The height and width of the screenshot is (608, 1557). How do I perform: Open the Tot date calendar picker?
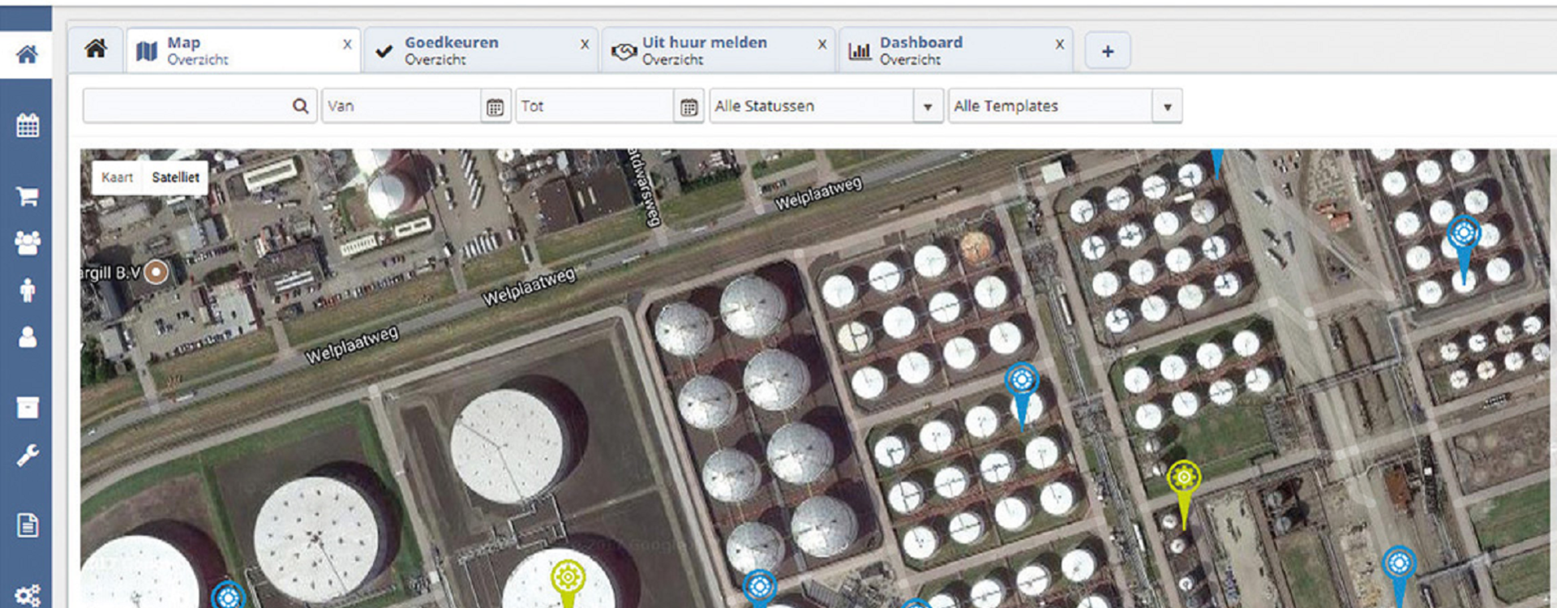[x=688, y=106]
